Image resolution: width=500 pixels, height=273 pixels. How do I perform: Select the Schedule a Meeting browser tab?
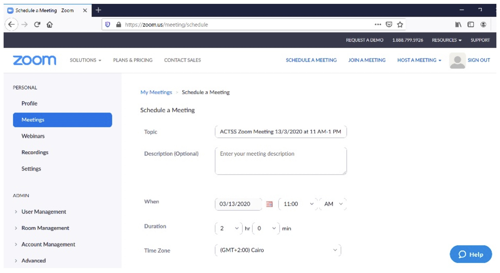[48, 11]
